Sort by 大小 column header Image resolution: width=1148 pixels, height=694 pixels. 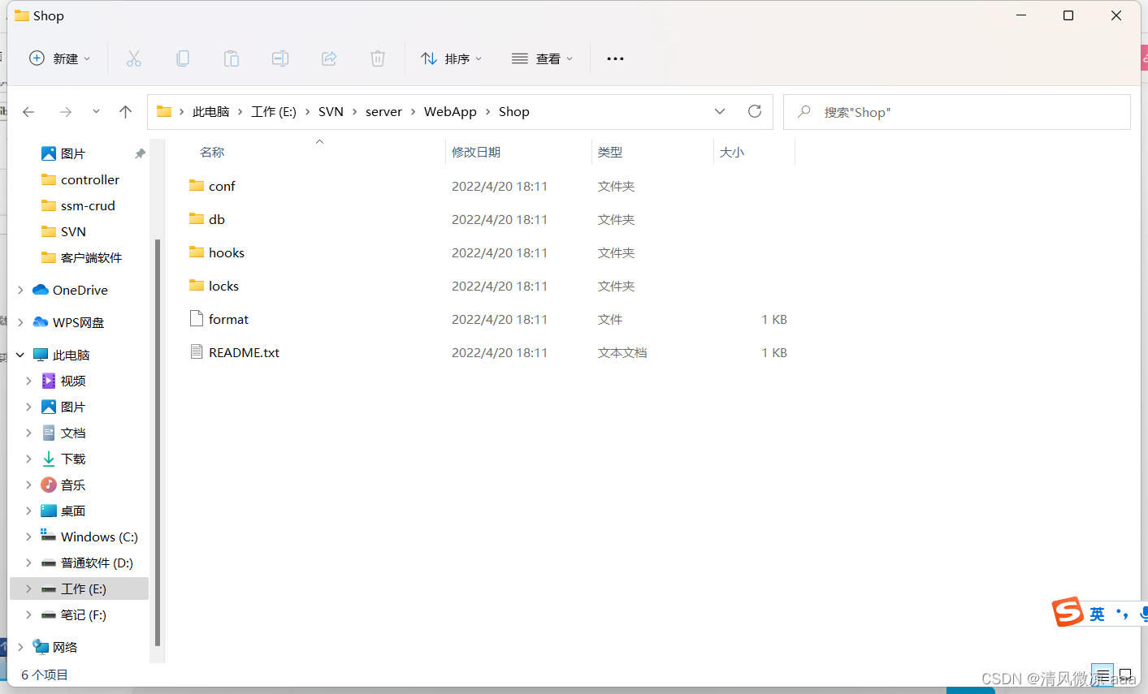click(732, 153)
